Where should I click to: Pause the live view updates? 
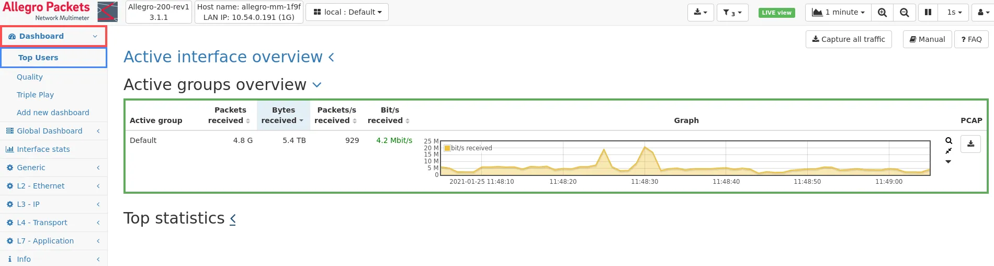pos(928,13)
